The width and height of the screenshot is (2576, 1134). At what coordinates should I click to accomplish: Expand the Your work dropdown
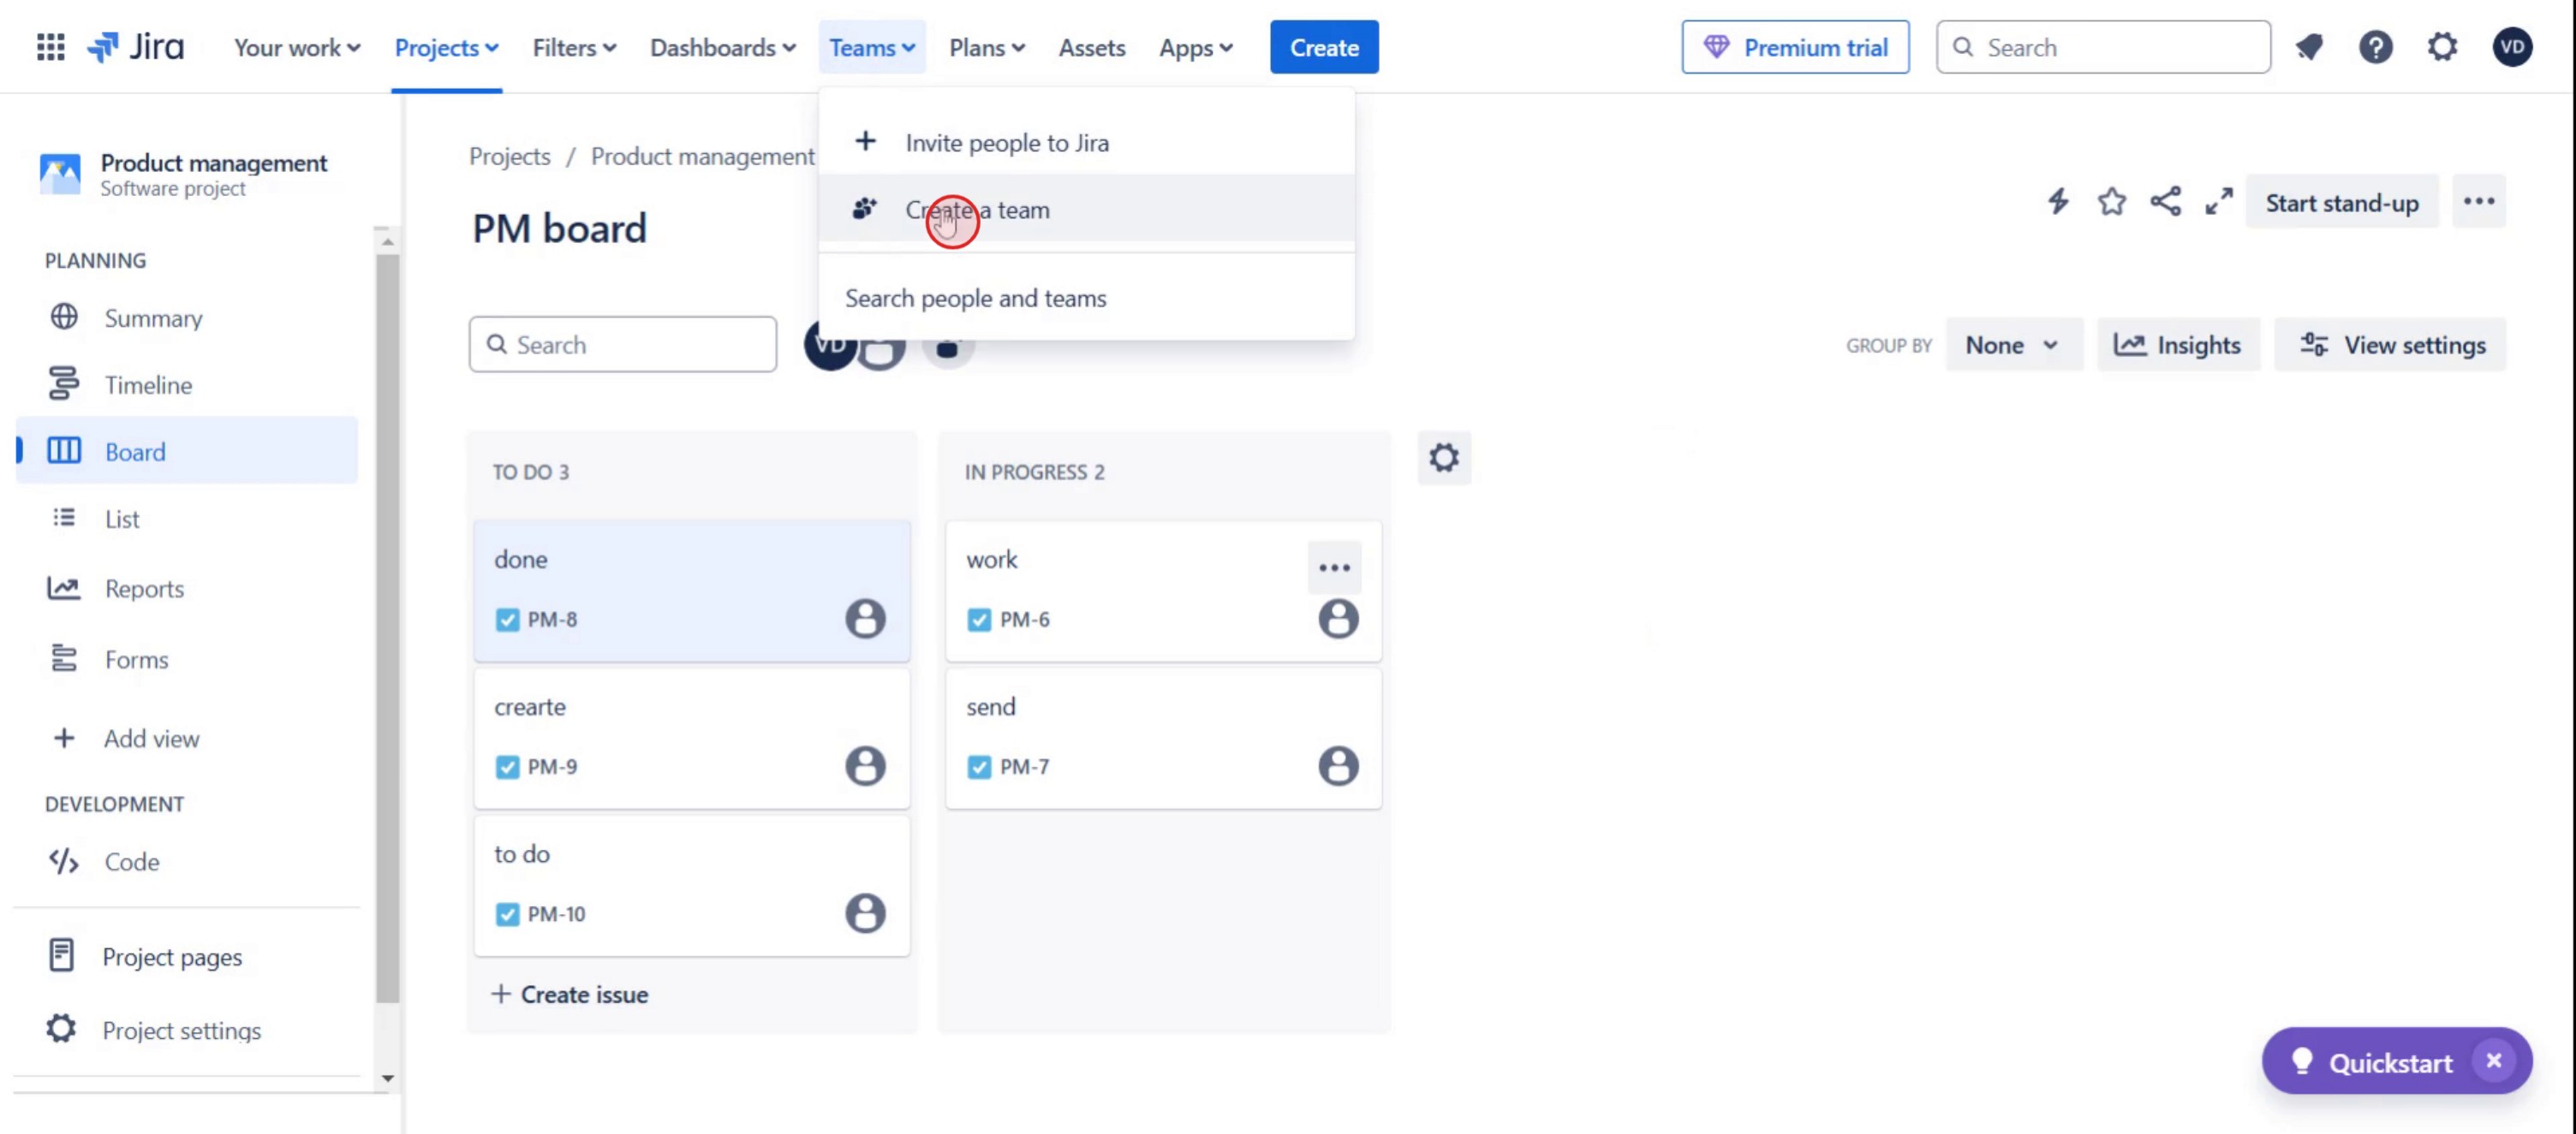296,47
